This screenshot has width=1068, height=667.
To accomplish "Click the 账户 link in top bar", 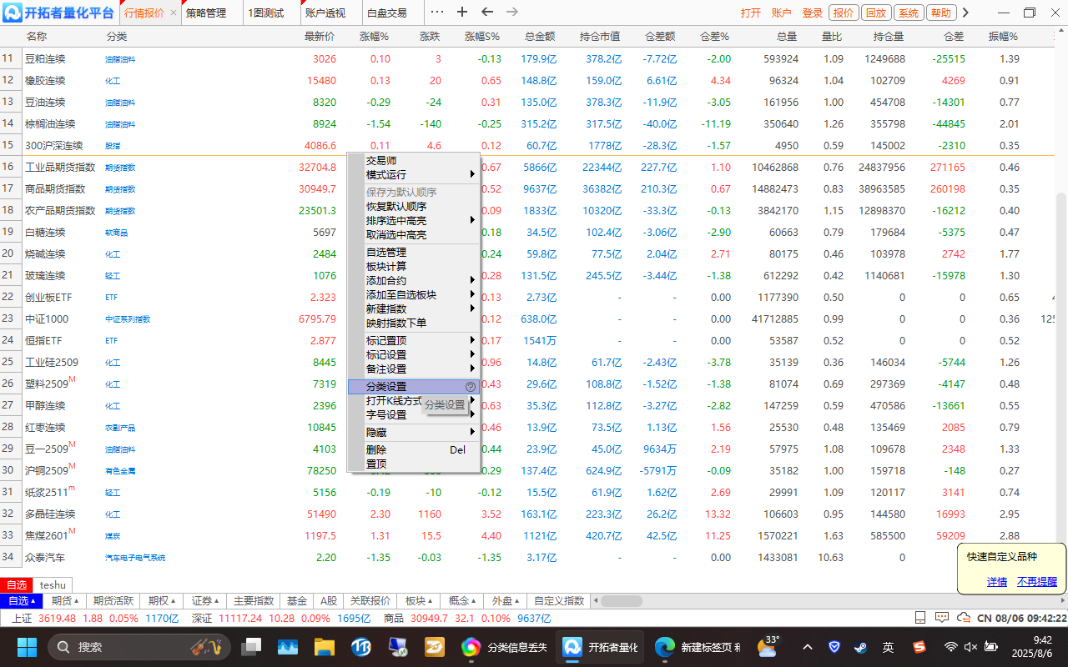I will pyautogui.click(x=782, y=13).
